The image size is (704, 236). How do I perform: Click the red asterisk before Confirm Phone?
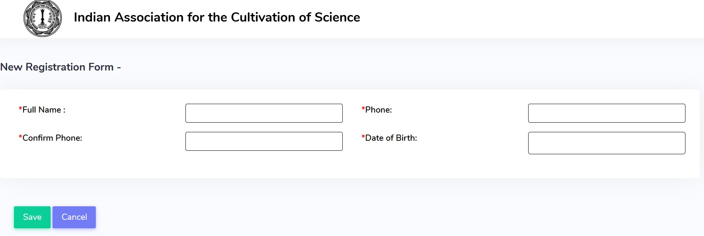coord(20,137)
